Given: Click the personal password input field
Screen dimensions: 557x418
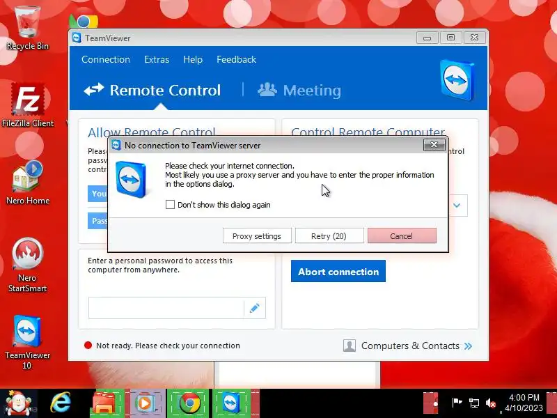Looking at the screenshot, I should pos(166,308).
